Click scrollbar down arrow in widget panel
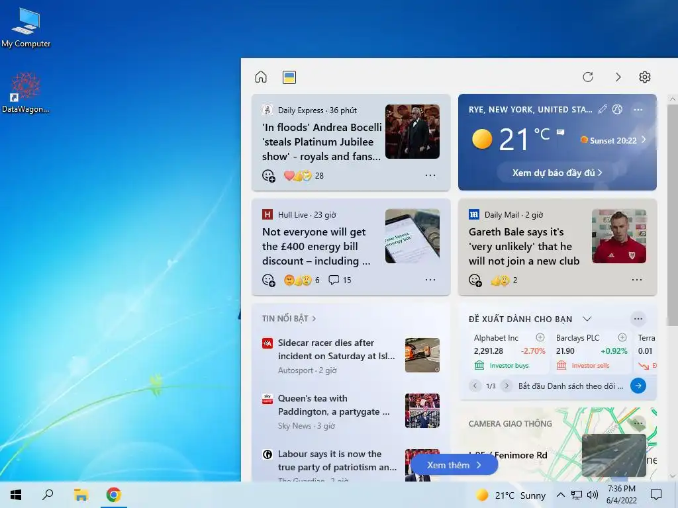Viewport: 678px width, 508px height. coord(673,476)
